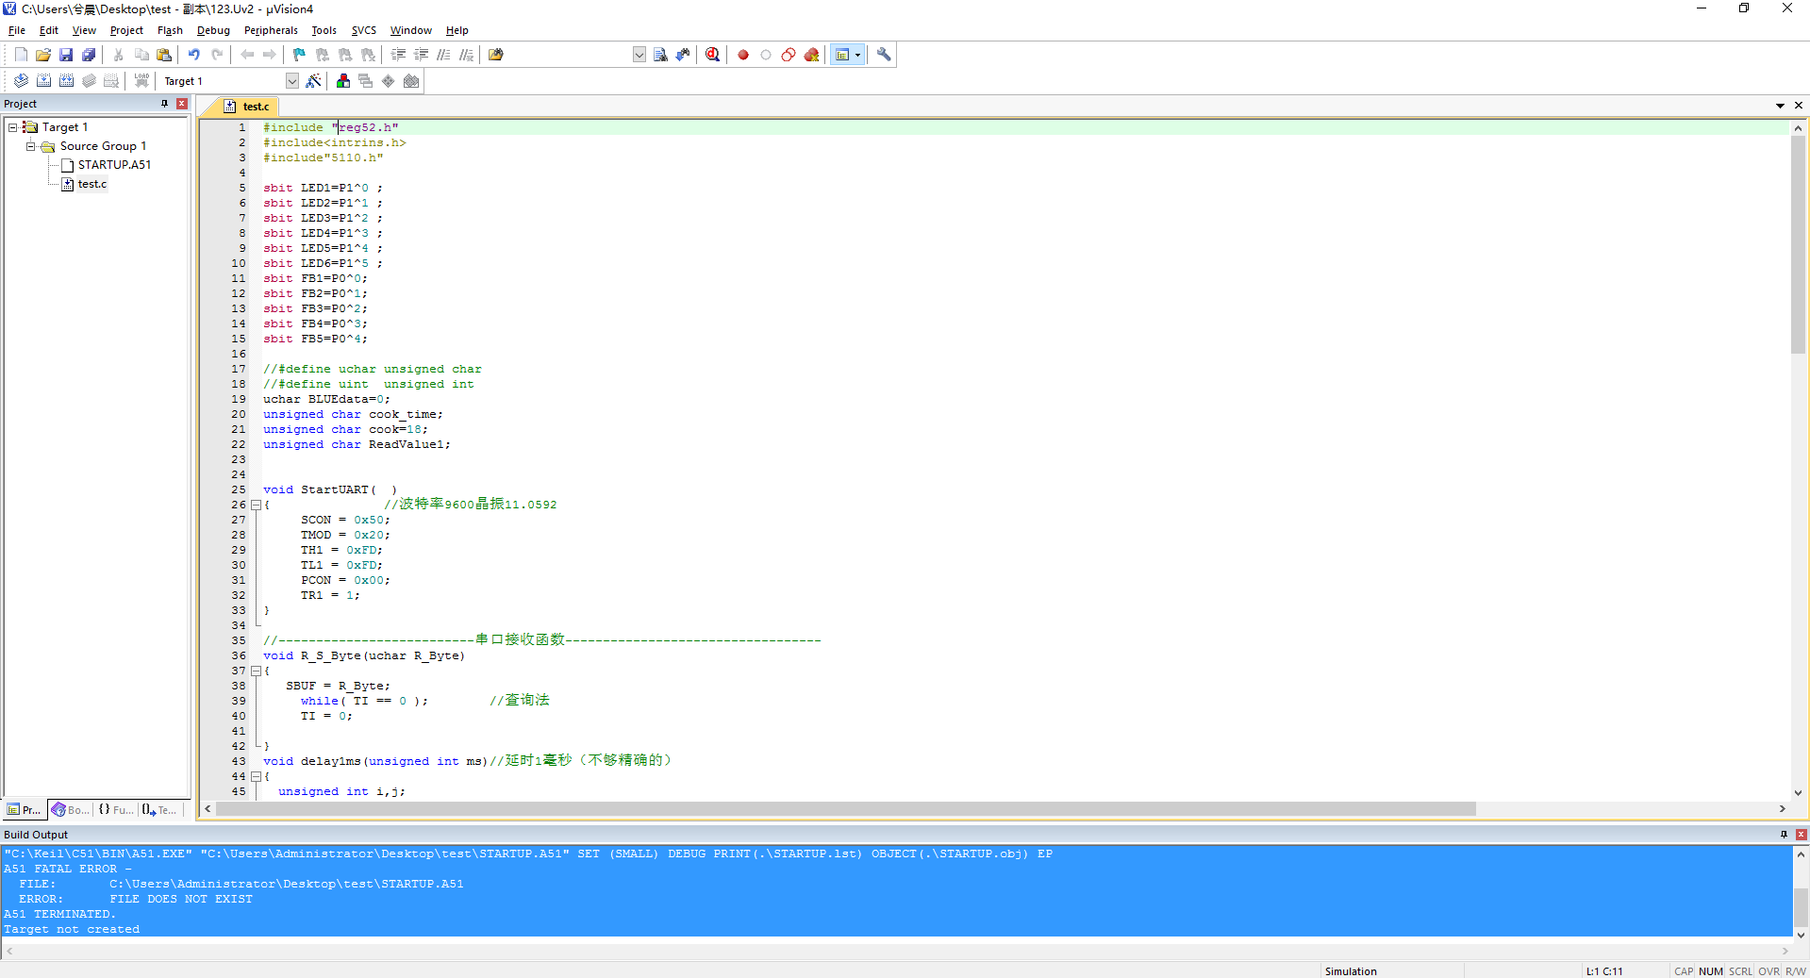Download code to flash memory
This screenshot has height=978, width=1810.
141,81
